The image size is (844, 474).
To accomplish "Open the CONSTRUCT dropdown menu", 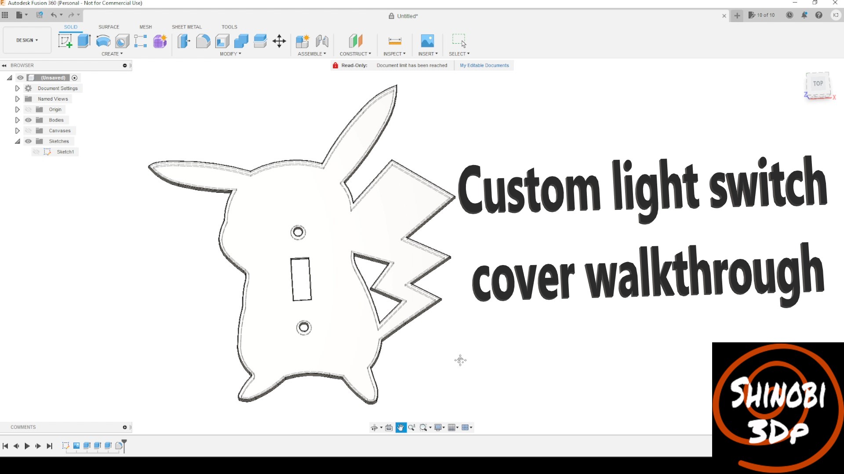I will click(355, 54).
